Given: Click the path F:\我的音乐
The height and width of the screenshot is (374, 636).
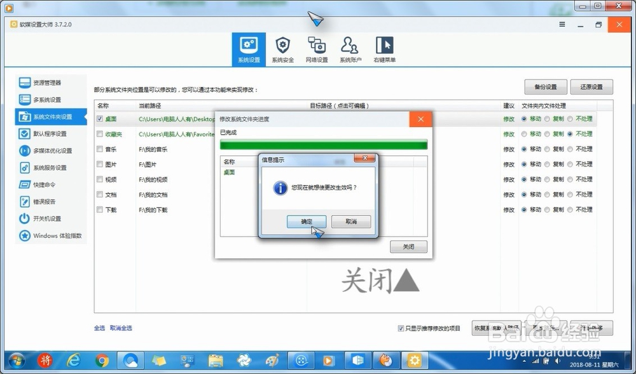Looking at the screenshot, I should coord(153,149).
